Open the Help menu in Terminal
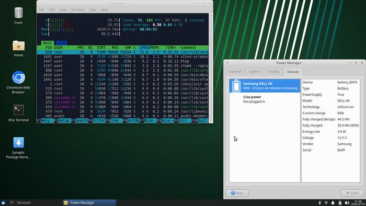This screenshot has width=366, height=206. click(105, 10)
